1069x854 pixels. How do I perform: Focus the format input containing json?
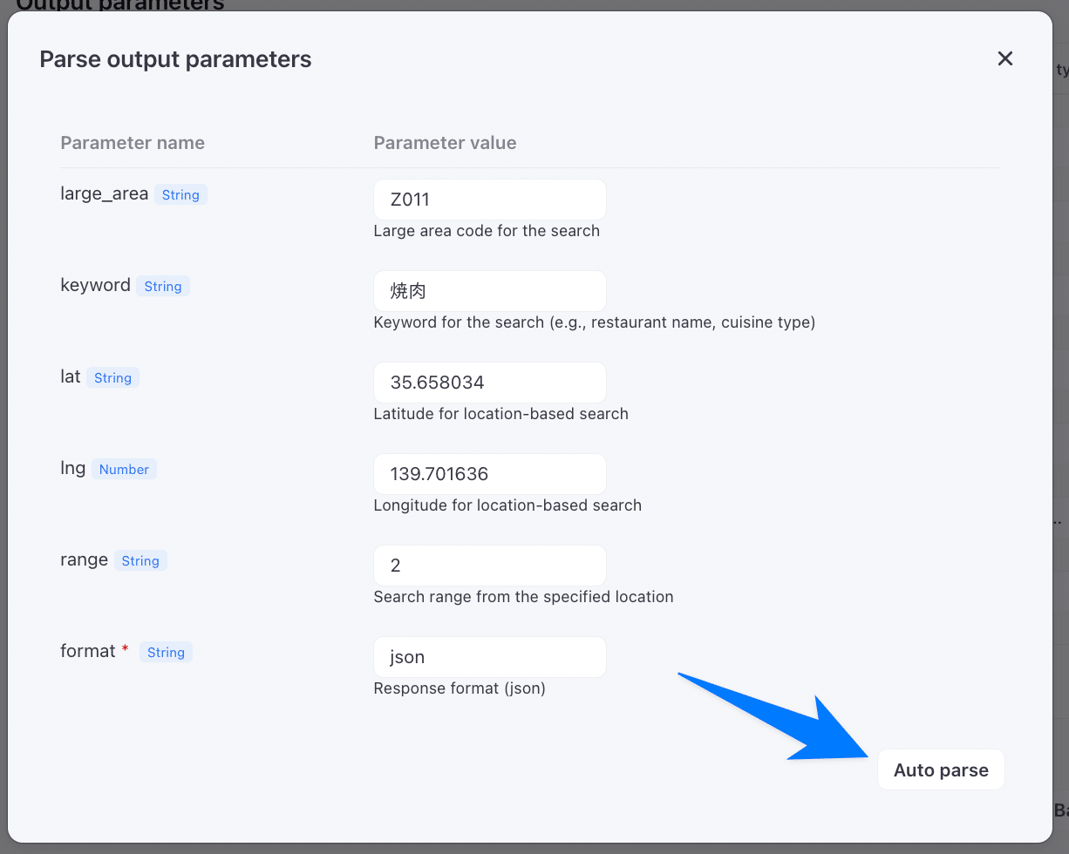pyautogui.click(x=489, y=657)
